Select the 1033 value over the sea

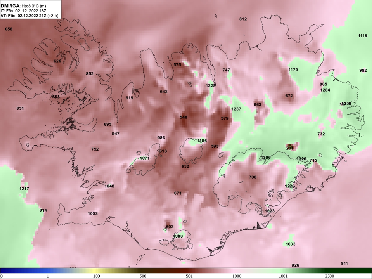tap(291, 244)
